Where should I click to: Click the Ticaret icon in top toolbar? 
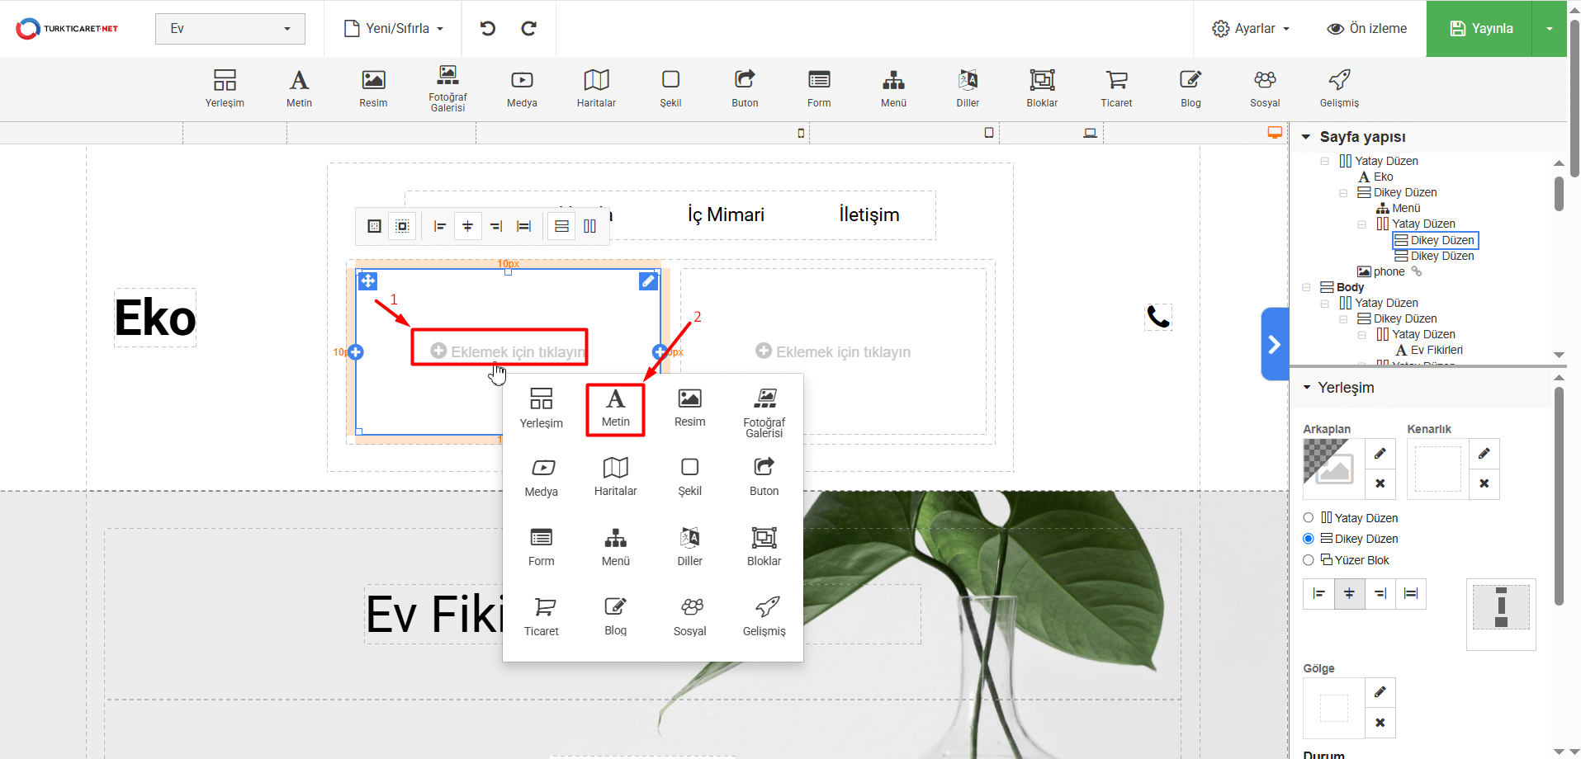click(1116, 88)
